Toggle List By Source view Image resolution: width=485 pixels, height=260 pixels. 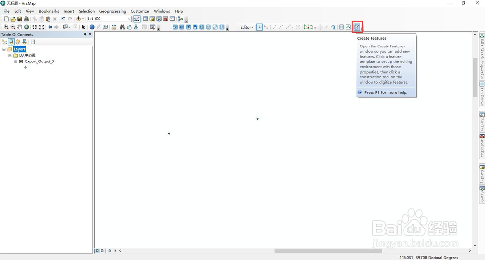(11, 42)
